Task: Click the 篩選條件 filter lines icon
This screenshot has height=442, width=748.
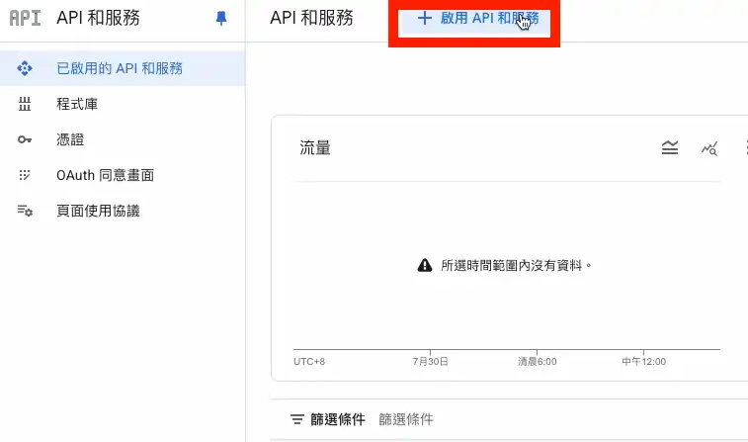Action: 297,419
